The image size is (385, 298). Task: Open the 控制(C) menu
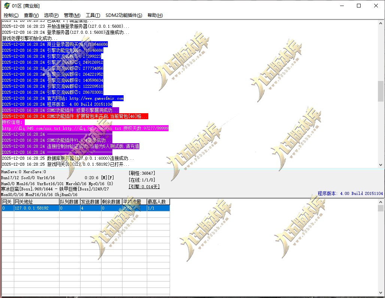11,15
